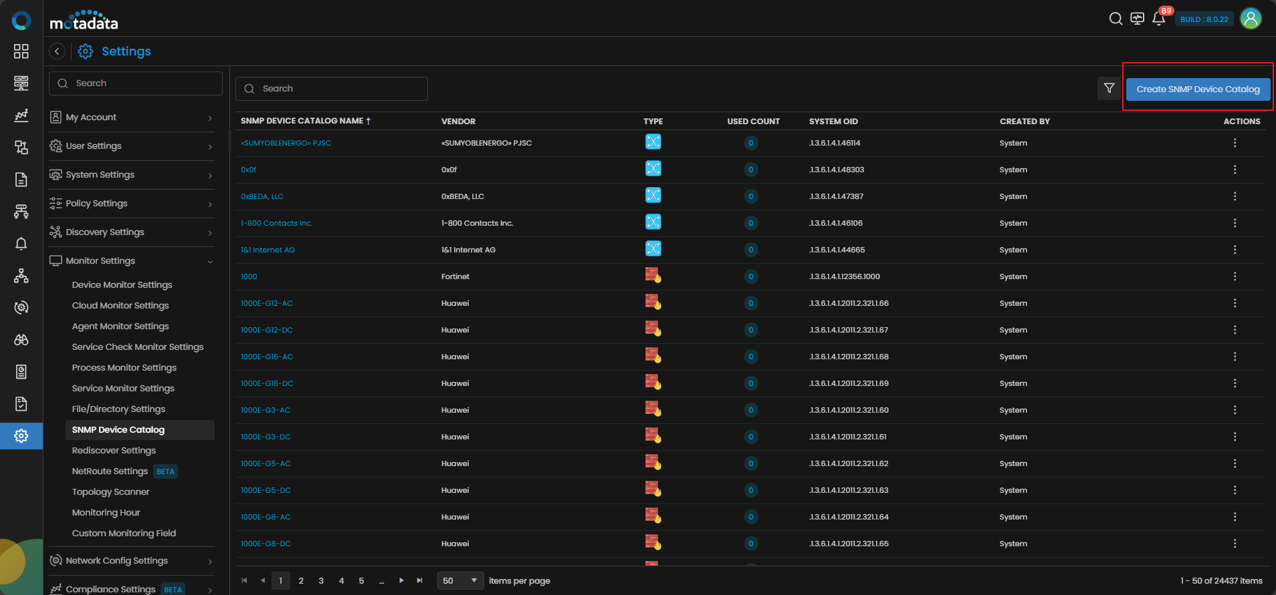Open the topology icon in the left rail

(x=21, y=276)
